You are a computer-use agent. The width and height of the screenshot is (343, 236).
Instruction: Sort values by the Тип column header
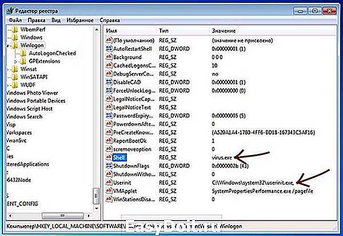pyautogui.click(x=183, y=31)
